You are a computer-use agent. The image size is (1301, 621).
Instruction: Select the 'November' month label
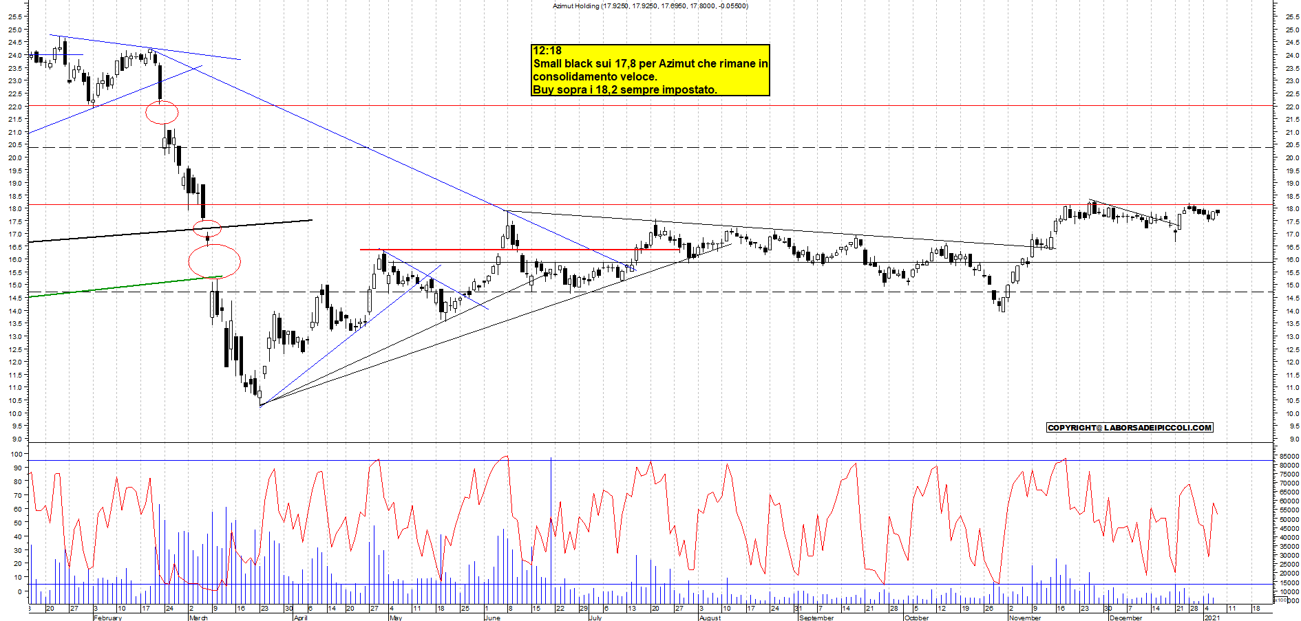pos(1024,618)
